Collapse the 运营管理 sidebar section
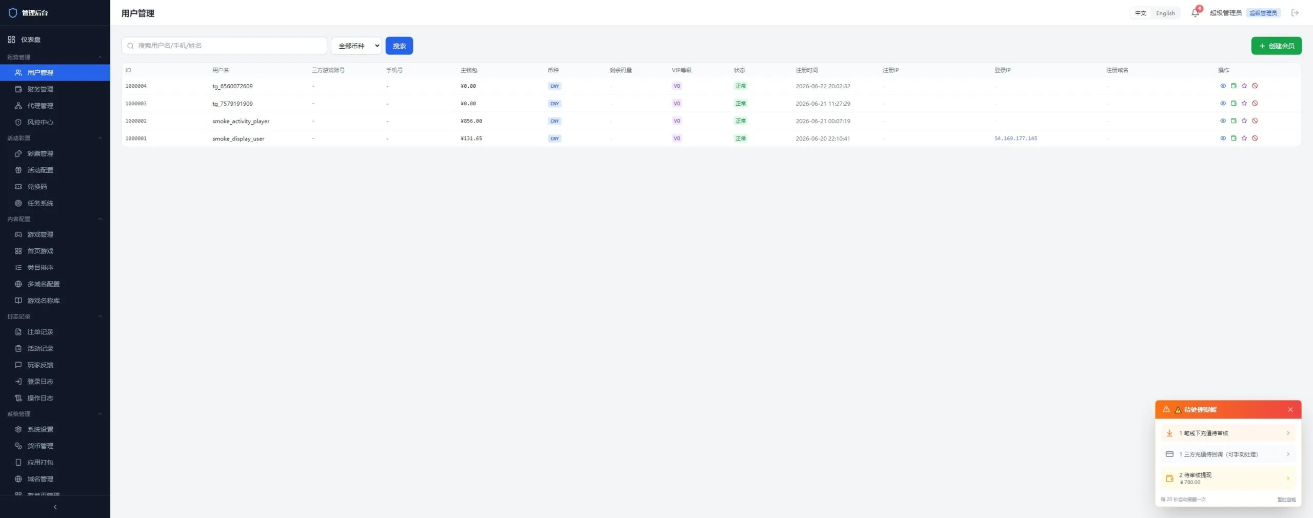The image size is (1313, 518). (x=100, y=57)
